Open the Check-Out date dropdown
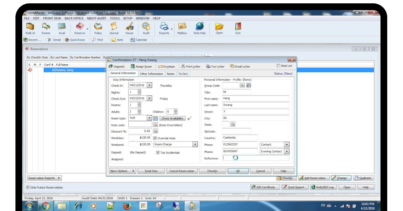This screenshot has height=211, width=403. (x=149, y=98)
